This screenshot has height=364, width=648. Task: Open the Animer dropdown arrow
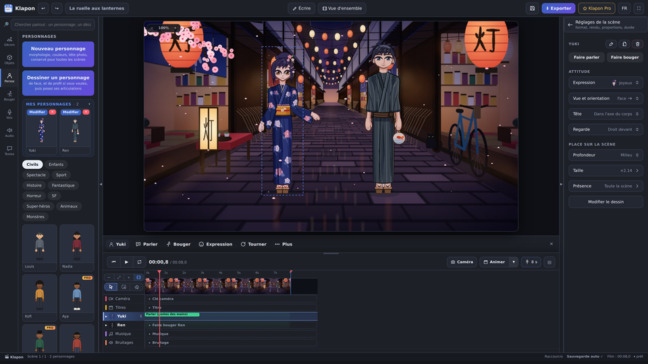click(x=514, y=262)
